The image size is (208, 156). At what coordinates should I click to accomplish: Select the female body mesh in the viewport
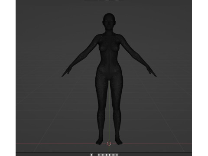[x=109, y=65]
